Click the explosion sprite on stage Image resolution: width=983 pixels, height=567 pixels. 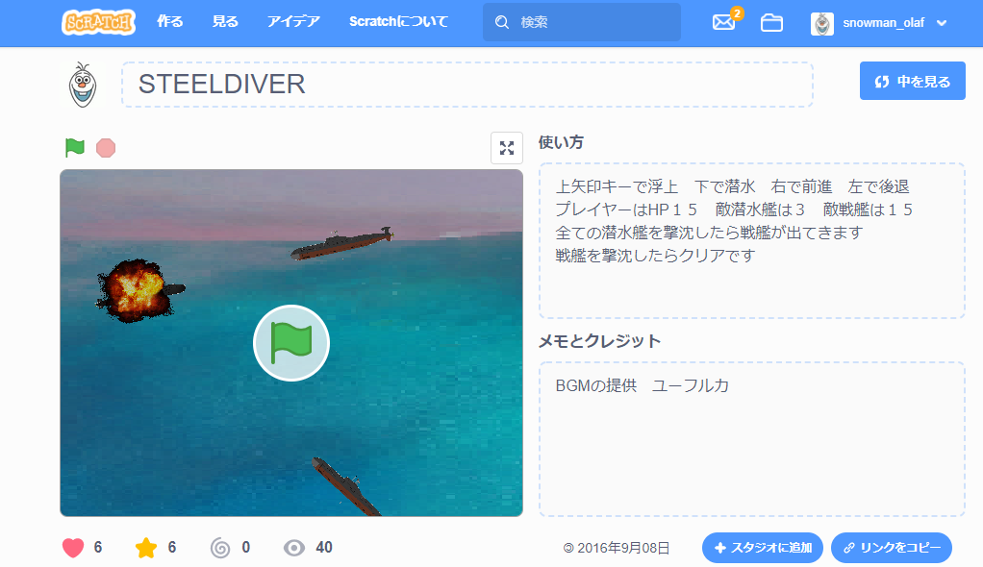135,290
